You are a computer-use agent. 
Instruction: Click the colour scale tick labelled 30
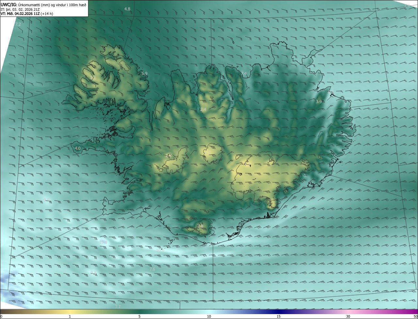tap(348, 316)
